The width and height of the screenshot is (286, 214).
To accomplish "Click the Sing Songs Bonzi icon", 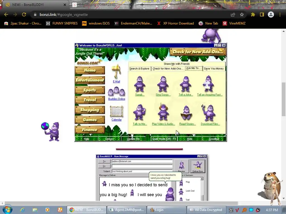I will [163, 84].
